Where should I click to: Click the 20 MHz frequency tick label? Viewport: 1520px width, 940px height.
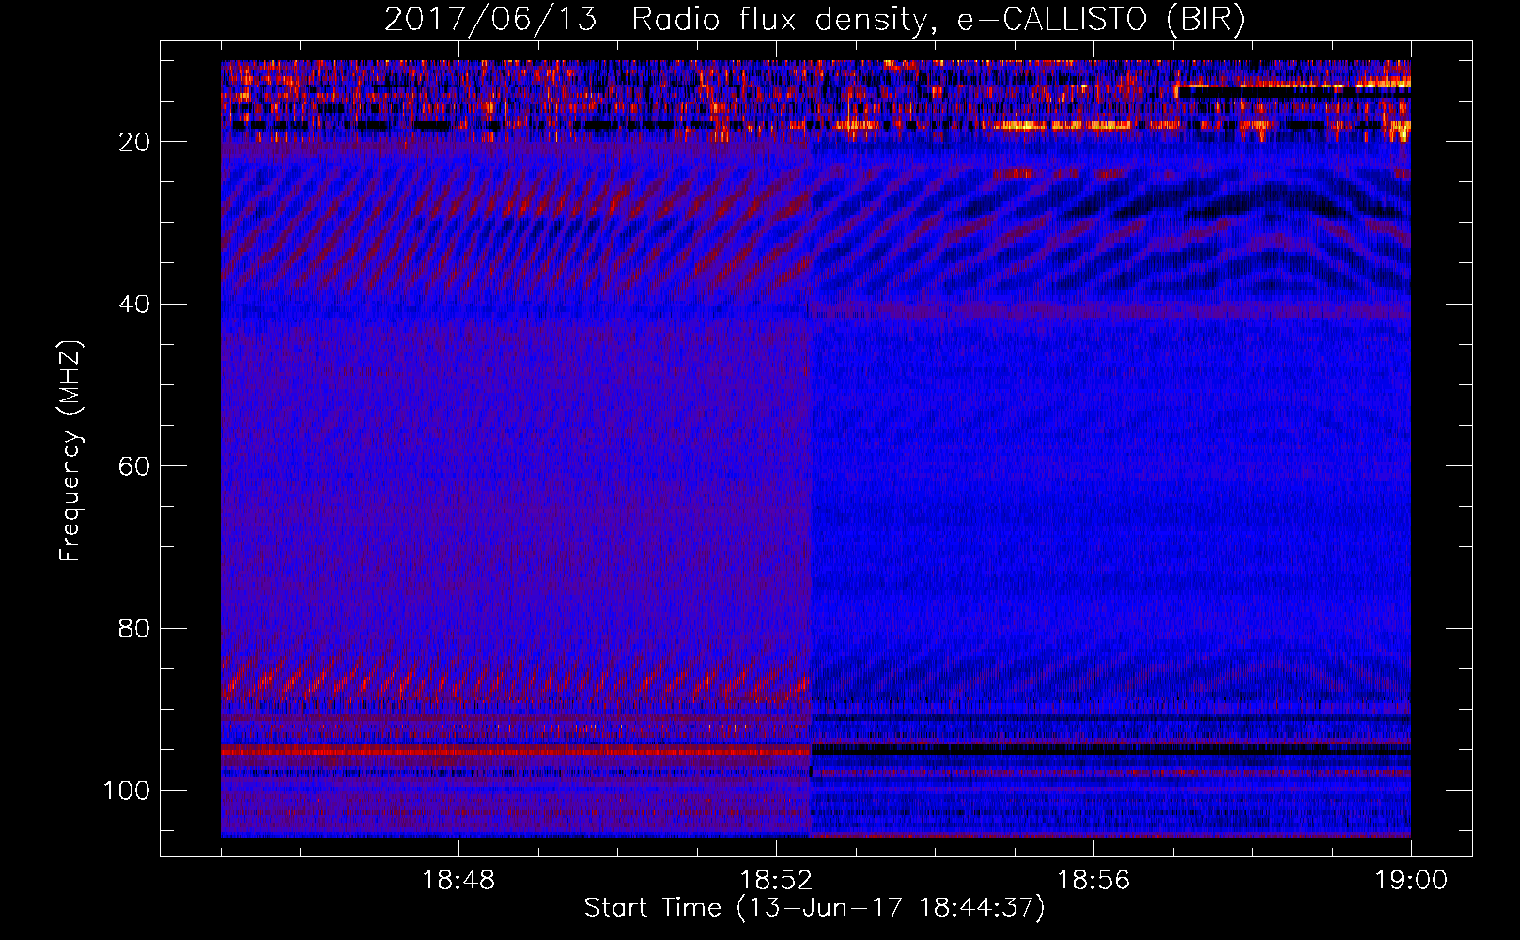(x=134, y=142)
